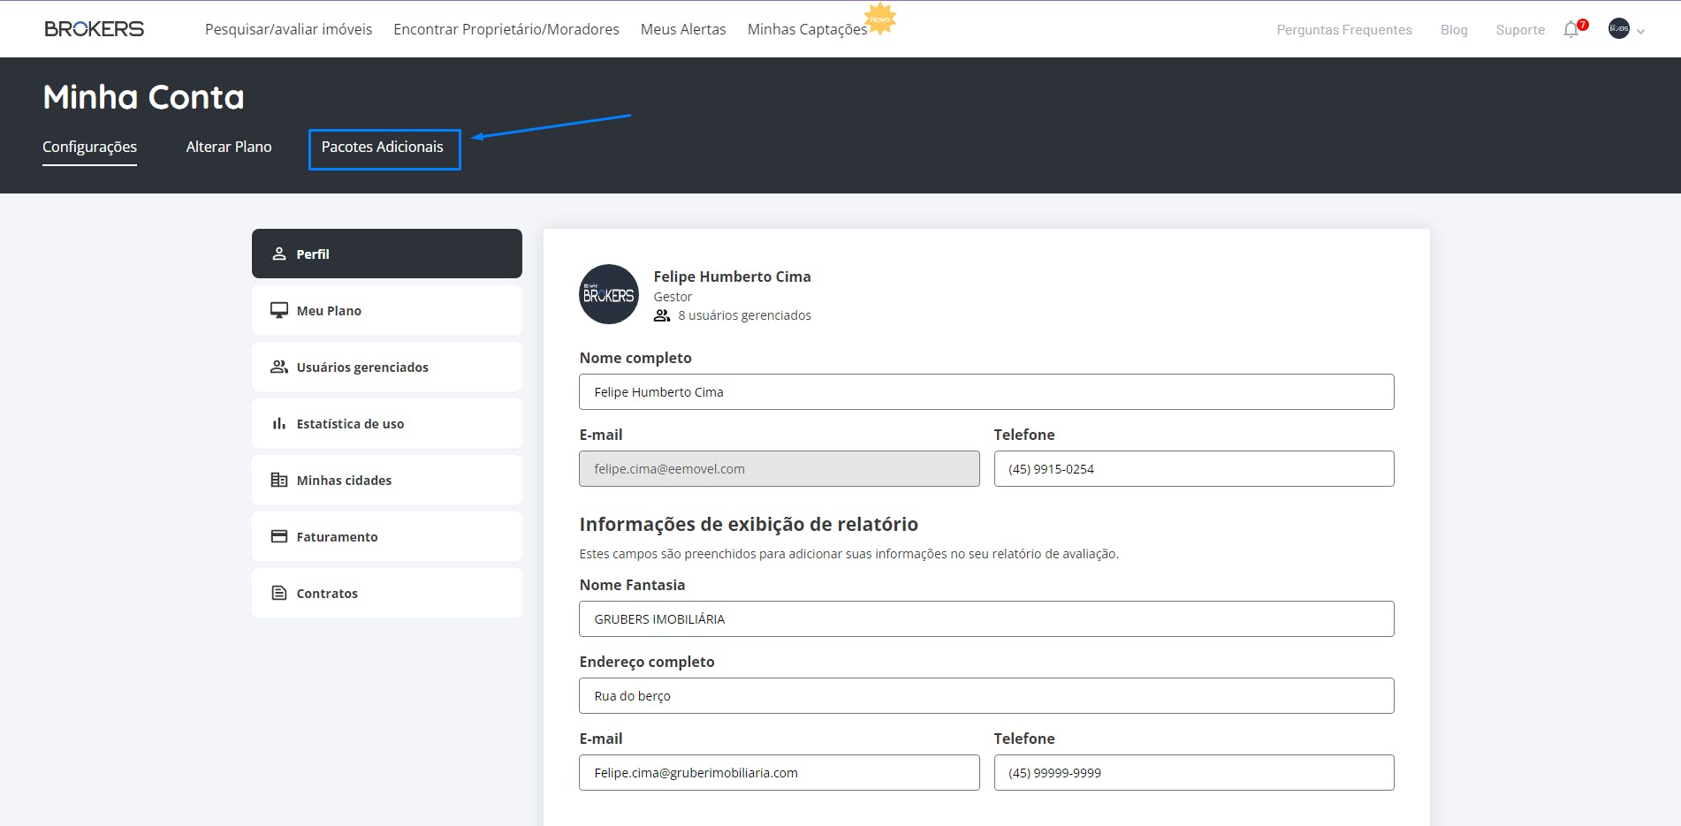This screenshot has height=826, width=1681.
Task: Click the 'Gestor' role text
Action: (673, 297)
